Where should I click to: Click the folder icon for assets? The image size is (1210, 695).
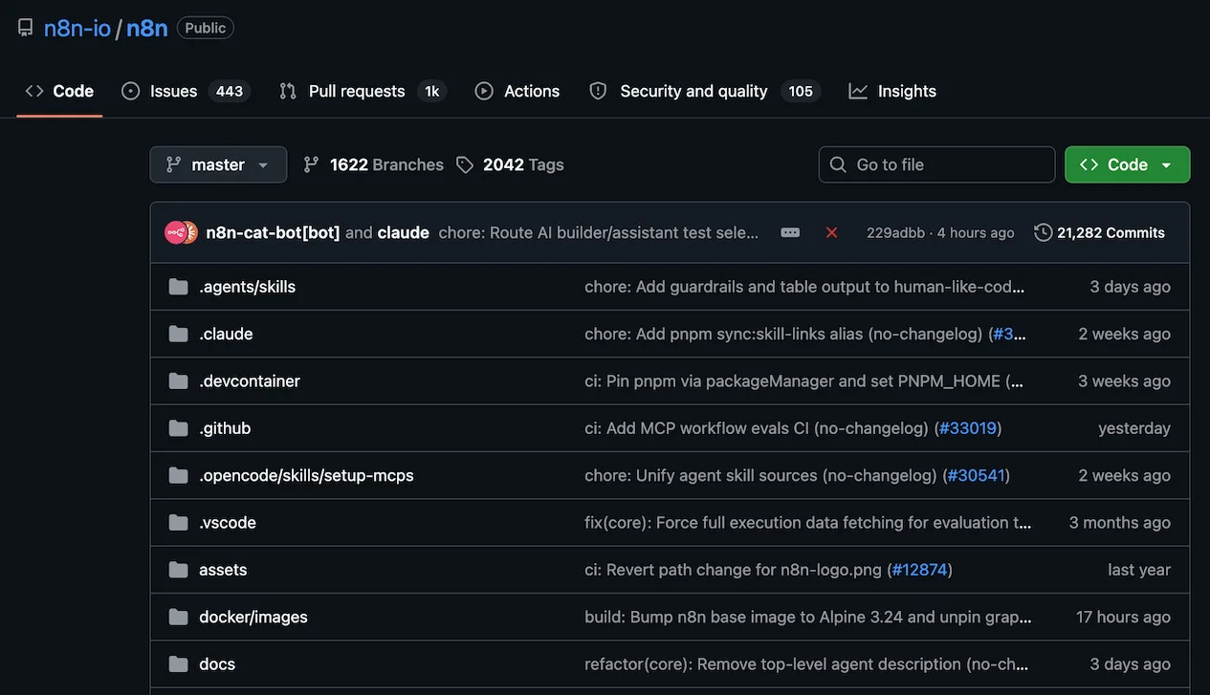tap(178, 570)
